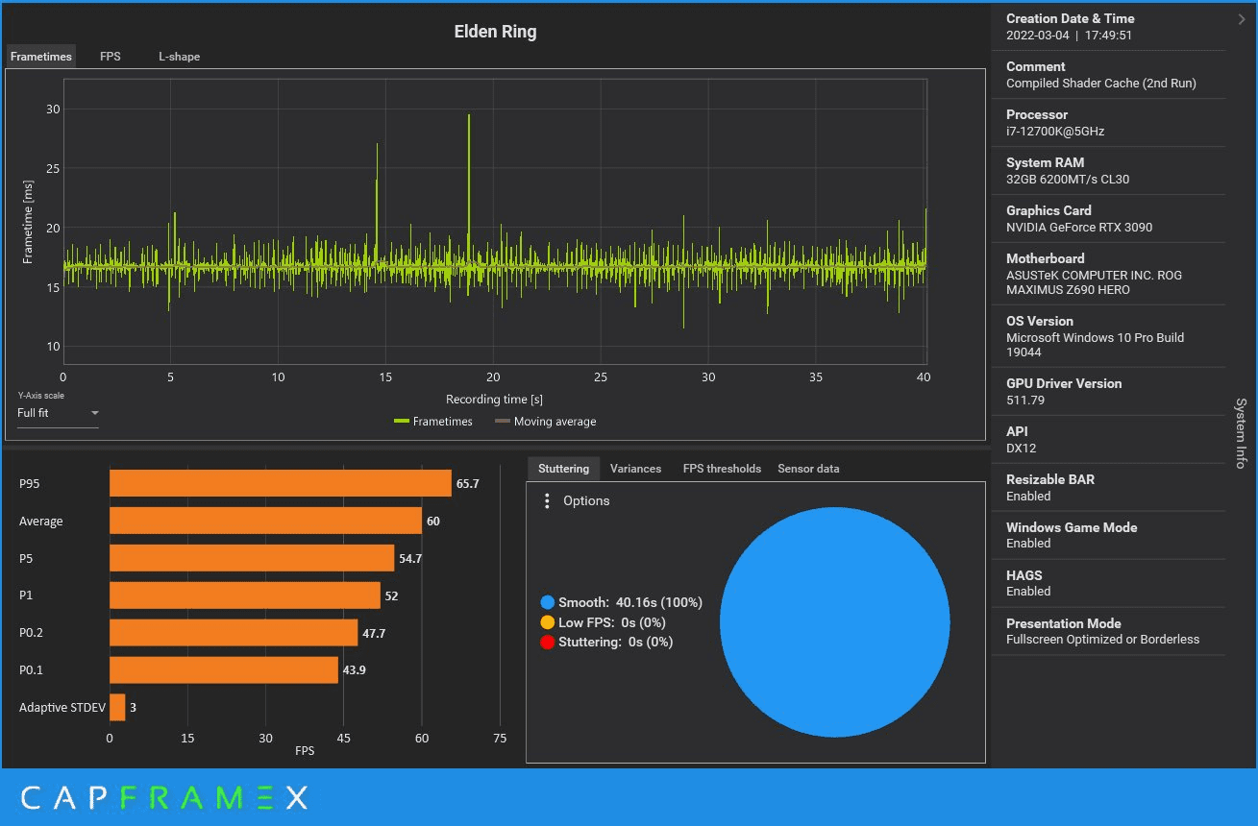
Task: Click 'Smooth: 40.16s (100%)' label
Action: [x=630, y=602]
